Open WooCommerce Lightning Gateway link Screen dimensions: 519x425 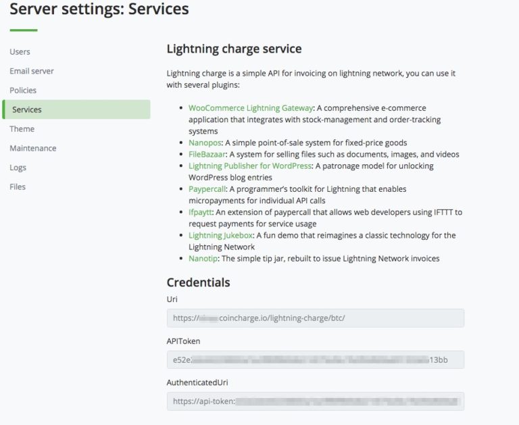coord(251,108)
